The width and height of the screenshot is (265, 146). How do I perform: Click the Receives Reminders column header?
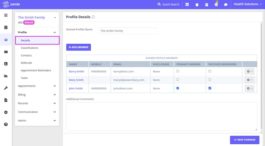click(224, 64)
